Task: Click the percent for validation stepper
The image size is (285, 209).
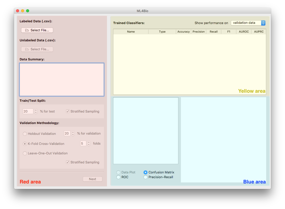Action: point(73,134)
